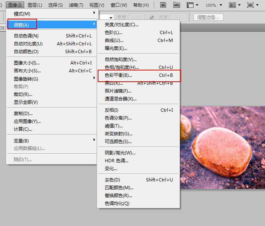Choose 自动色调(N) from the menu
The height and width of the screenshot is (226, 265).
point(52,36)
